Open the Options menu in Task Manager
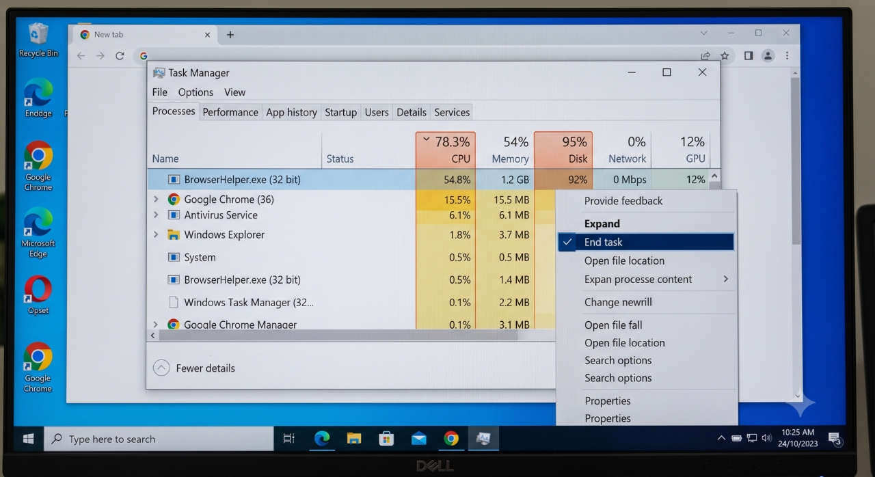This screenshot has height=477, width=875. pyautogui.click(x=196, y=92)
